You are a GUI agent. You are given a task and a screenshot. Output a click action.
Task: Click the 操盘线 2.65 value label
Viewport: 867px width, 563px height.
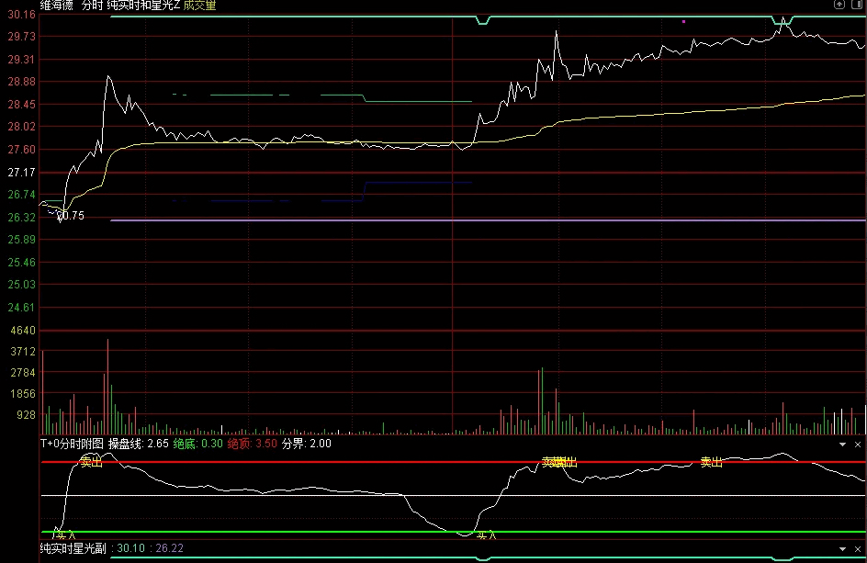click(138, 444)
